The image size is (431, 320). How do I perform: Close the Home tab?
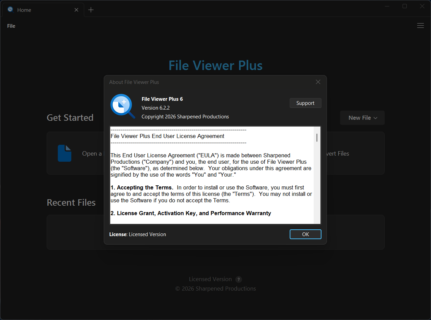point(76,10)
